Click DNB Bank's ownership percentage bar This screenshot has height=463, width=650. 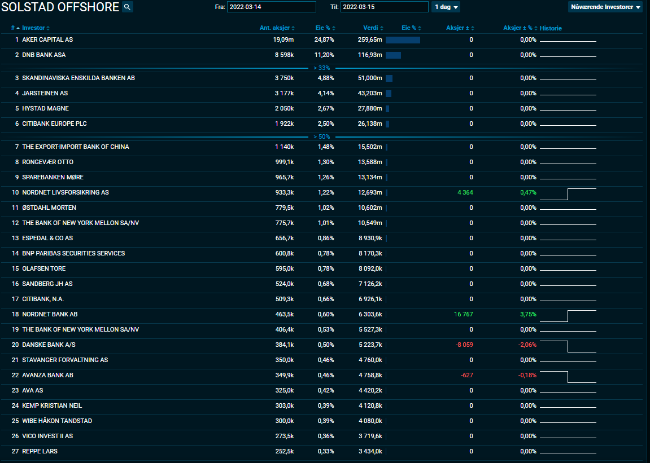pos(394,55)
